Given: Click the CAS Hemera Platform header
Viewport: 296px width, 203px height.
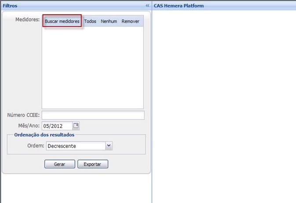Looking at the screenshot, I should pos(179,6).
